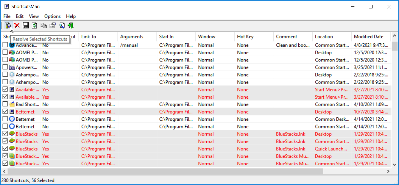Click the "Common Desk..." location cell
This screenshot has height=185, width=399.
pyautogui.click(x=332, y=119)
